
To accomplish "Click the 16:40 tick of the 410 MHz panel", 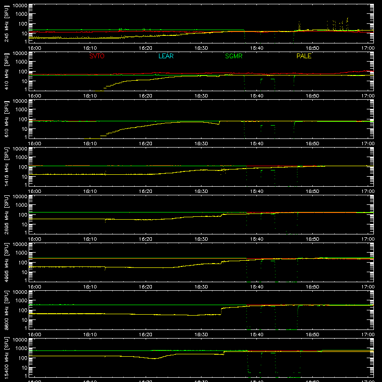I will [257, 96].
